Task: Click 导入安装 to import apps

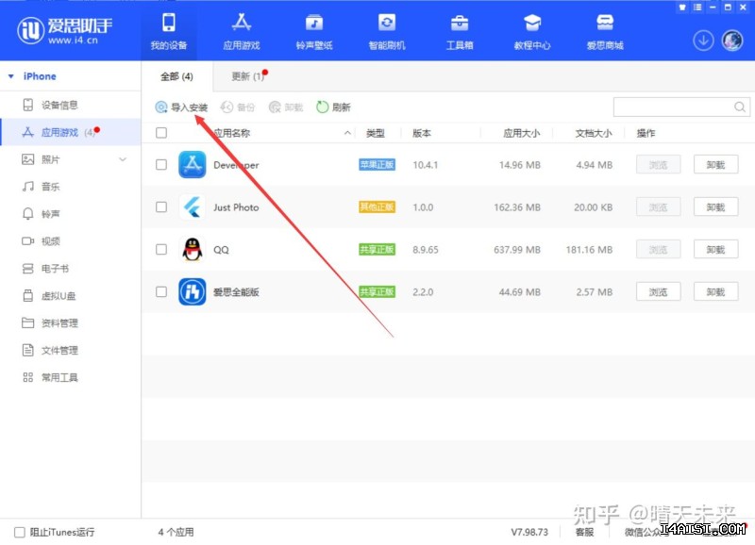Action: tap(186, 107)
